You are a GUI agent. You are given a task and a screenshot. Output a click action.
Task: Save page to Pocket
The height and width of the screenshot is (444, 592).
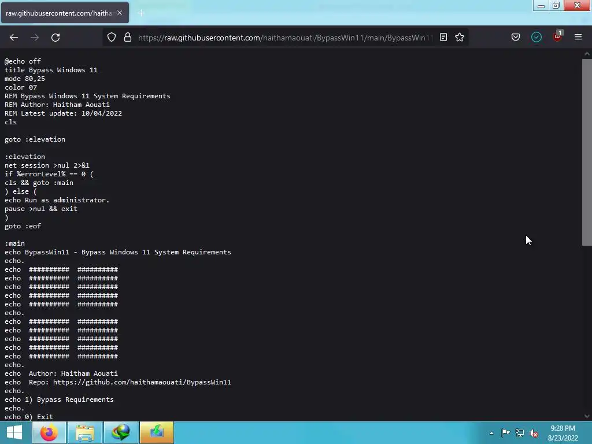pyautogui.click(x=516, y=38)
